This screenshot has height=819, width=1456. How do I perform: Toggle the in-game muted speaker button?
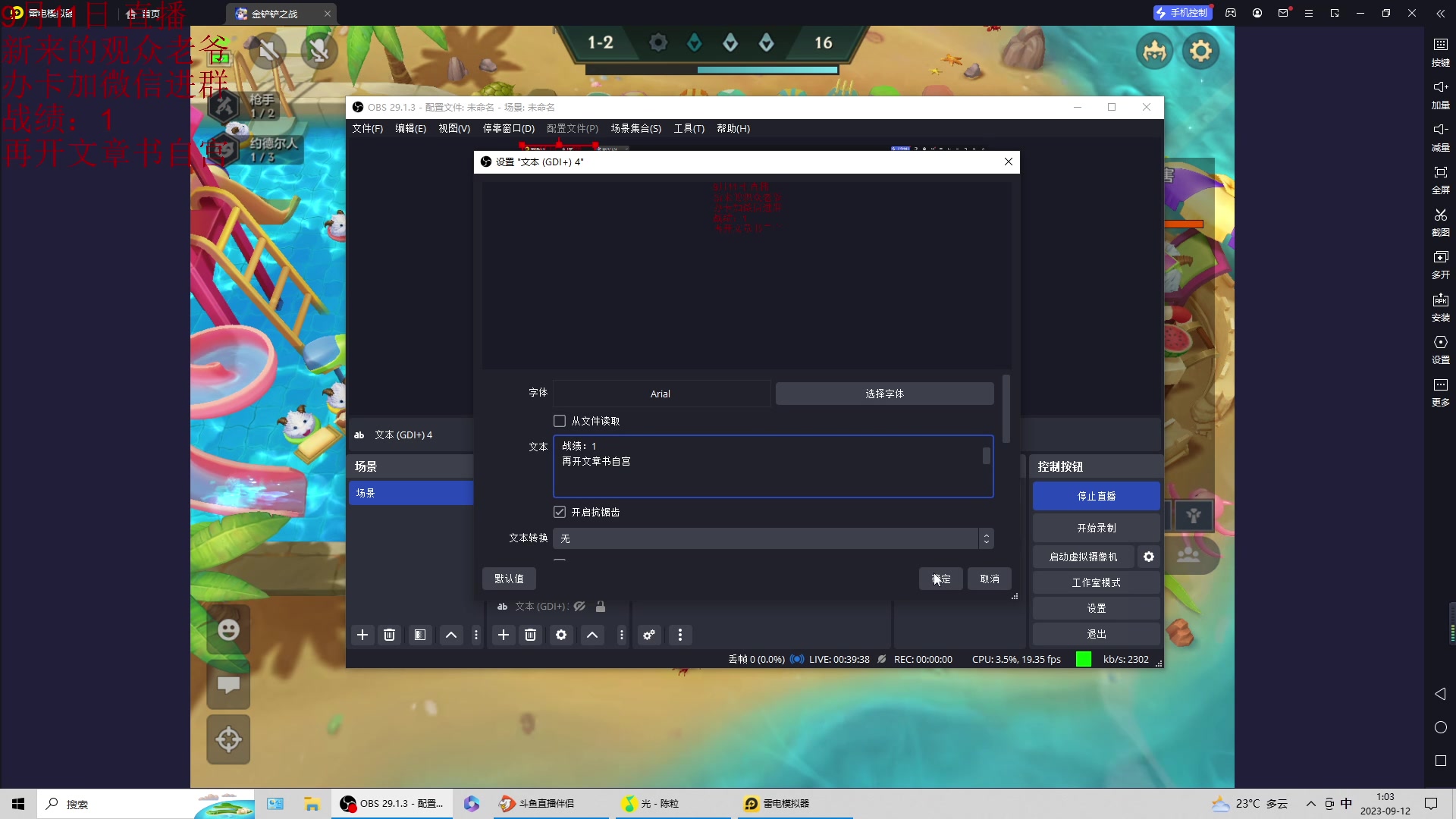click(268, 51)
